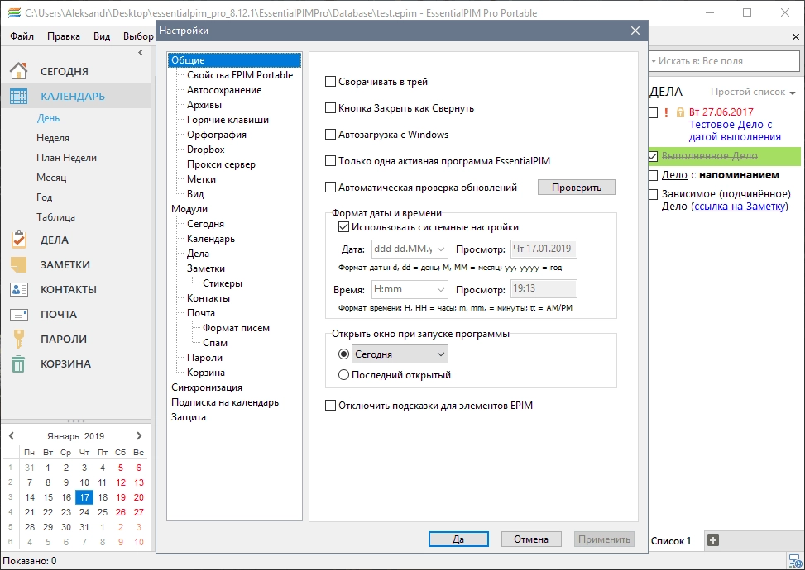Open the link to Note (ссылка на Заметку)

click(740, 207)
